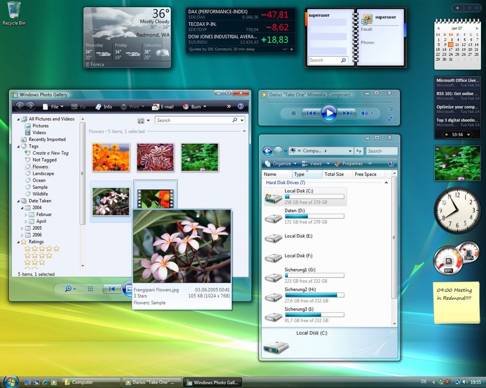
Task: Click the contacts gadget search box
Action: coord(328,60)
